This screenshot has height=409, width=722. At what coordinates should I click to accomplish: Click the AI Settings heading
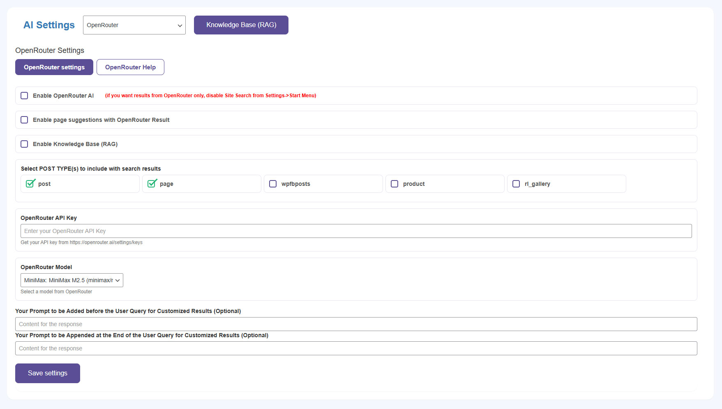(49, 25)
